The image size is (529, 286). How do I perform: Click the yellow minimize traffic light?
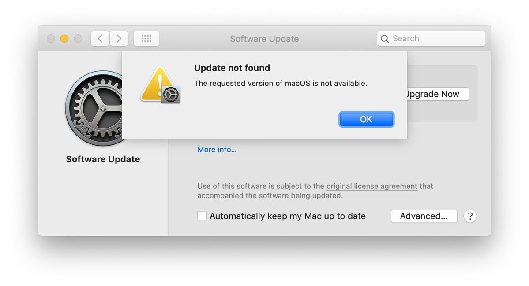[x=64, y=38]
